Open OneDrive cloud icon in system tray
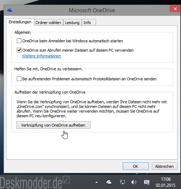This screenshot has height=189, width=181. [x=109, y=182]
